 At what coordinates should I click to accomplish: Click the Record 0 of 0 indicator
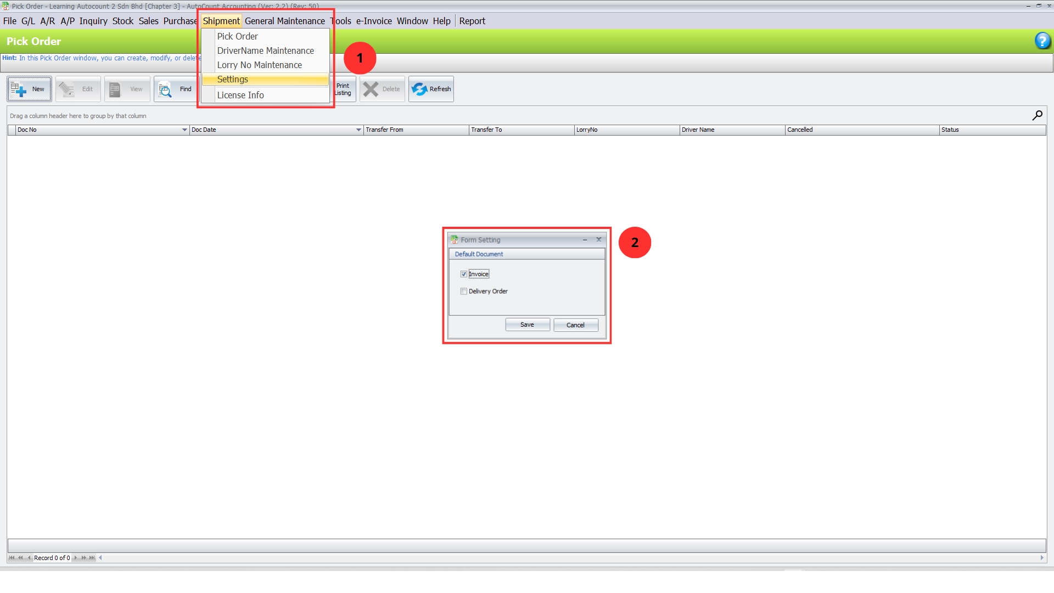click(x=52, y=558)
